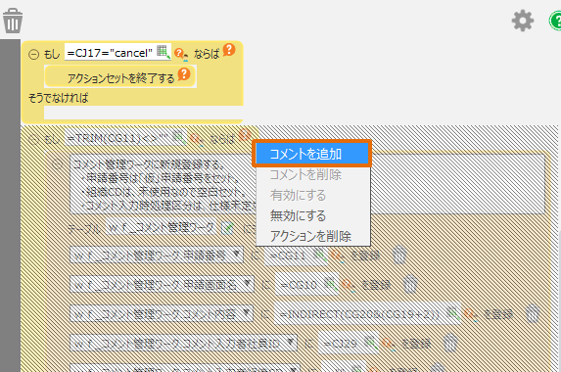This screenshot has height=372, width=561.
Task: Open cell picker beside =CJ29 value
Action: 371,343
